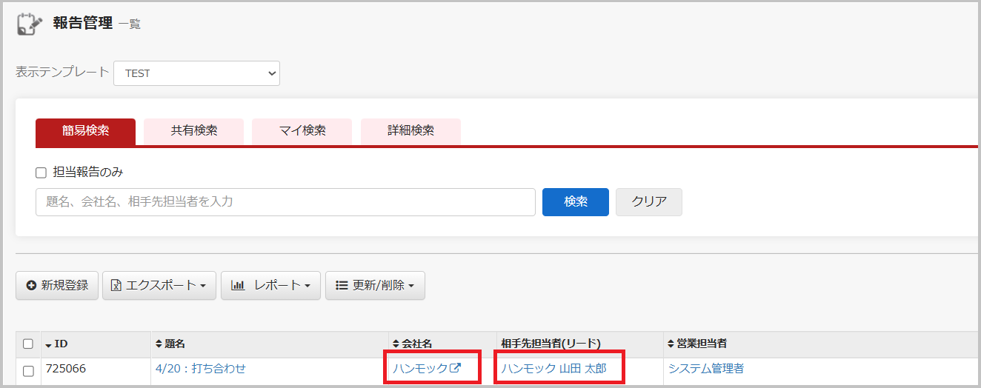Focus the 題名、会社名 search input field
981x388 pixels.
(285, 201)
